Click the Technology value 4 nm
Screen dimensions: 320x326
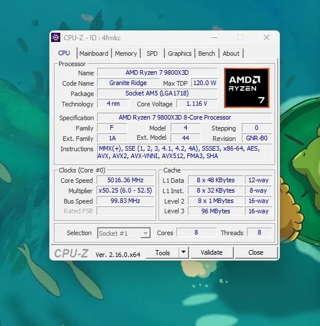tap(113, 103)
